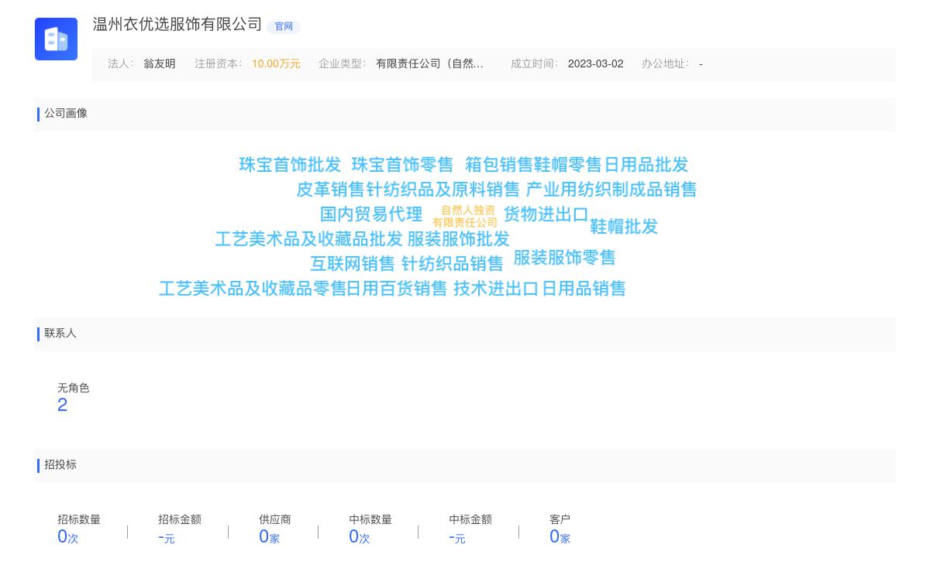Click truncated company type 有限责任公司（自然…
This screenshot has width=930, height=582.
[429, 64]
